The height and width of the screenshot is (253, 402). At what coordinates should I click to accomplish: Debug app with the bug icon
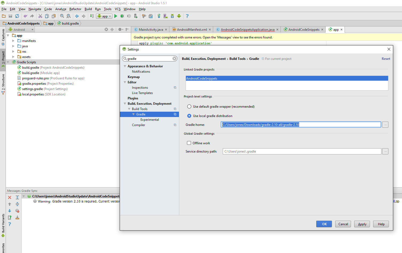pyautogui.click(x=122, y=16)
